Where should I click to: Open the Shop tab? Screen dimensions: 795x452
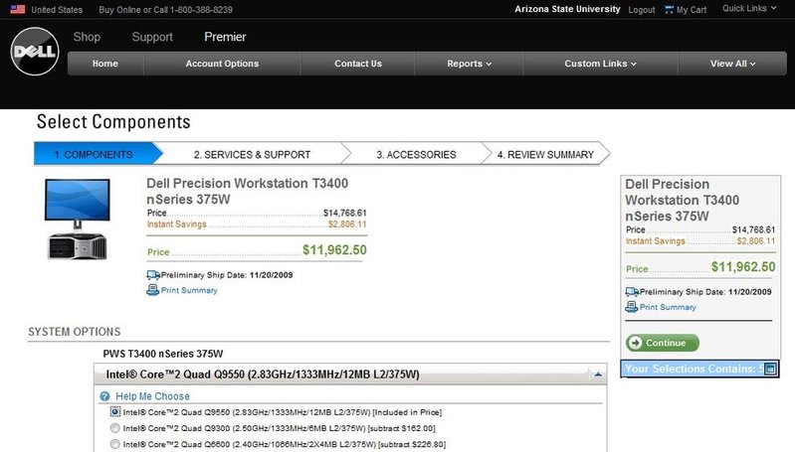(x=87, y=37)
